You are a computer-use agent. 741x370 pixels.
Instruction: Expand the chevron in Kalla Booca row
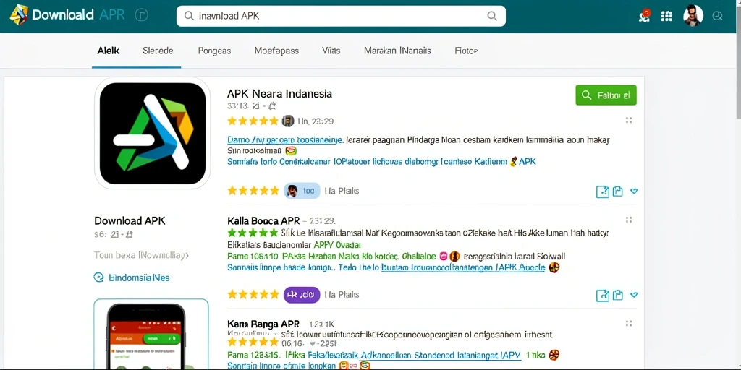(x=634, y=295)
